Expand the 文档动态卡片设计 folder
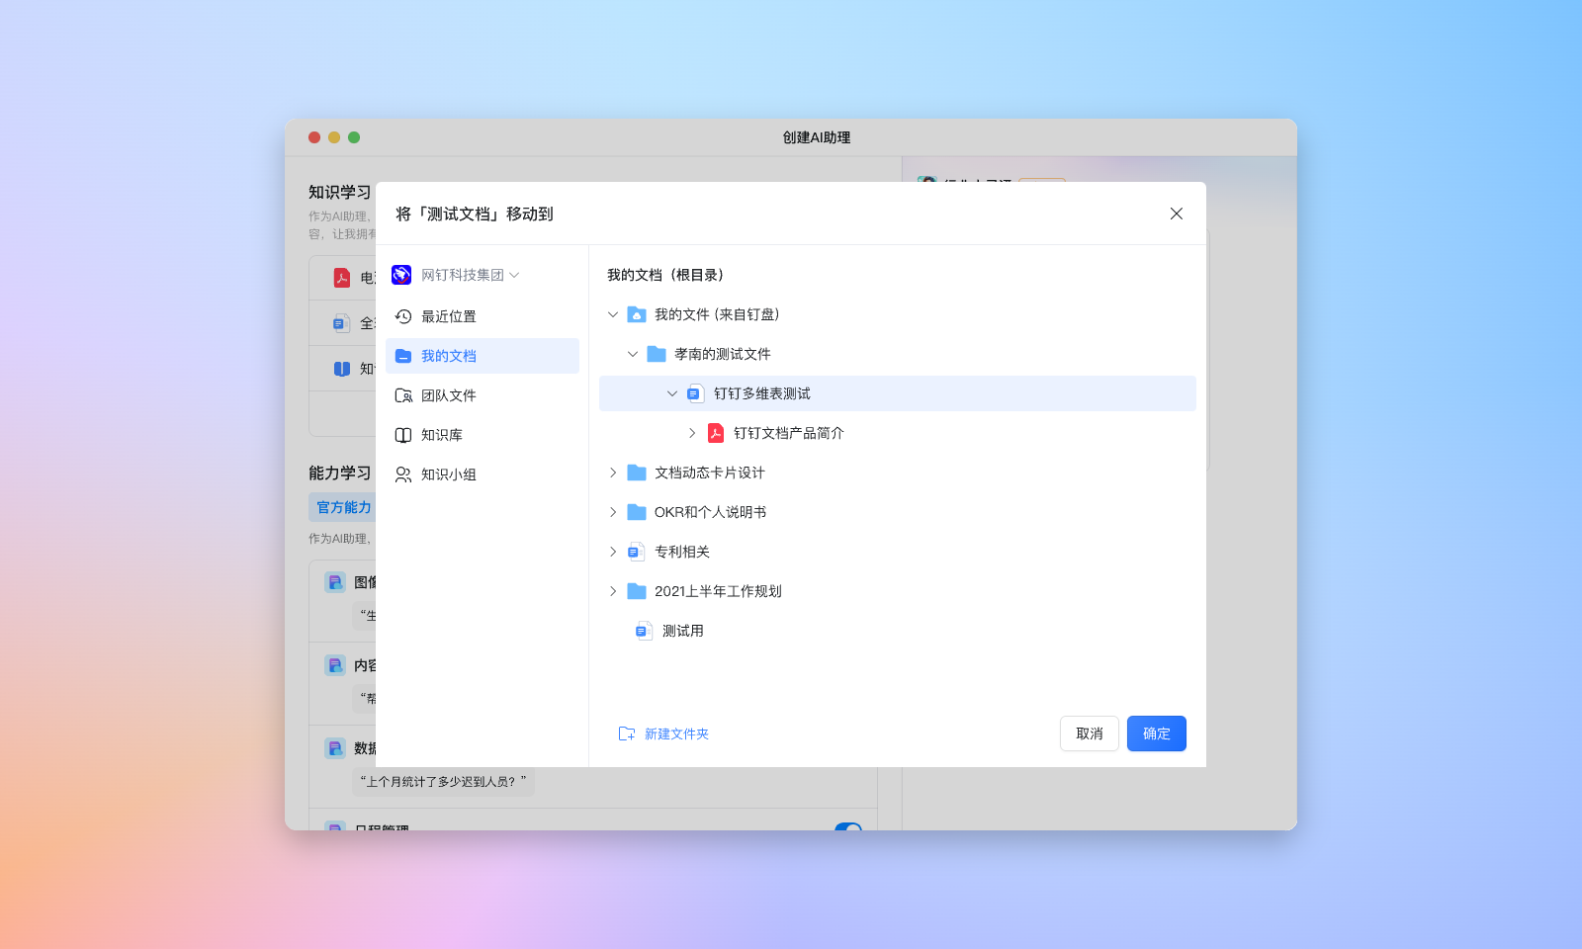This screenshot has height=949, width=1582. (x=613, y=473)
